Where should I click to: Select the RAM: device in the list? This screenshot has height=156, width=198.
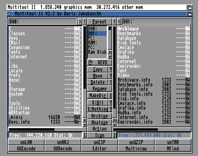pyautogui.click(x=92, y=42)
